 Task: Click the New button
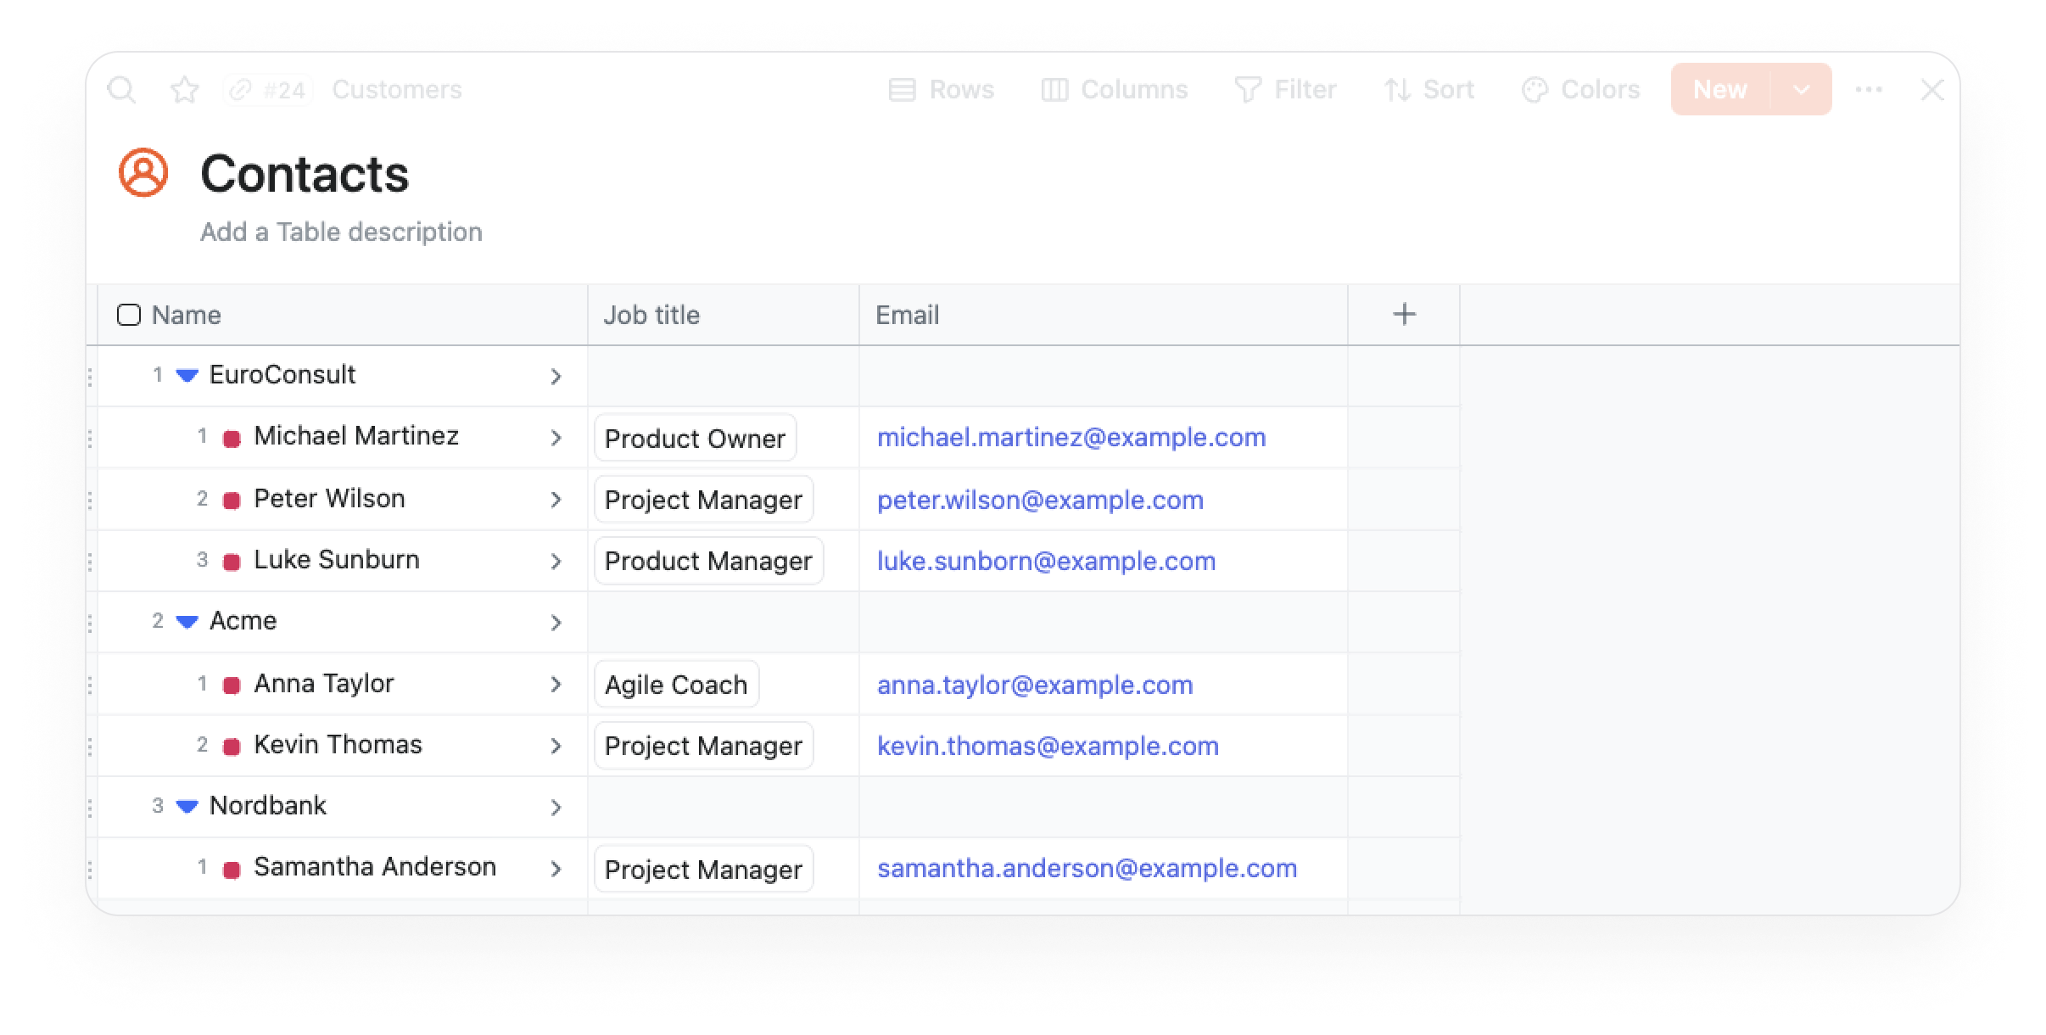(1720, 90)
